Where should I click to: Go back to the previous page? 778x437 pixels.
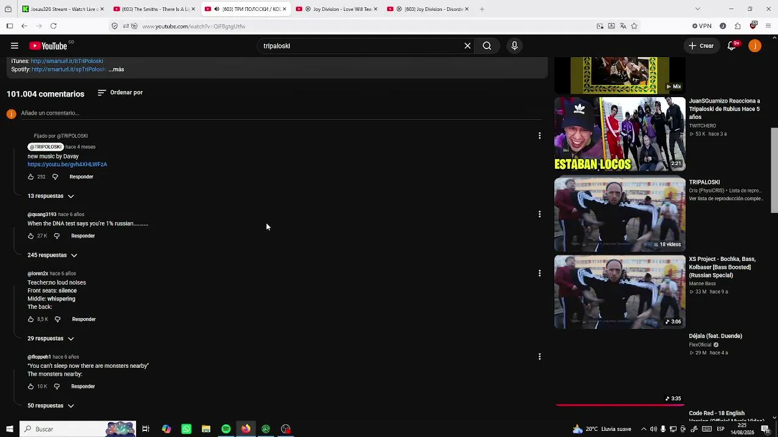coord(24,26)
